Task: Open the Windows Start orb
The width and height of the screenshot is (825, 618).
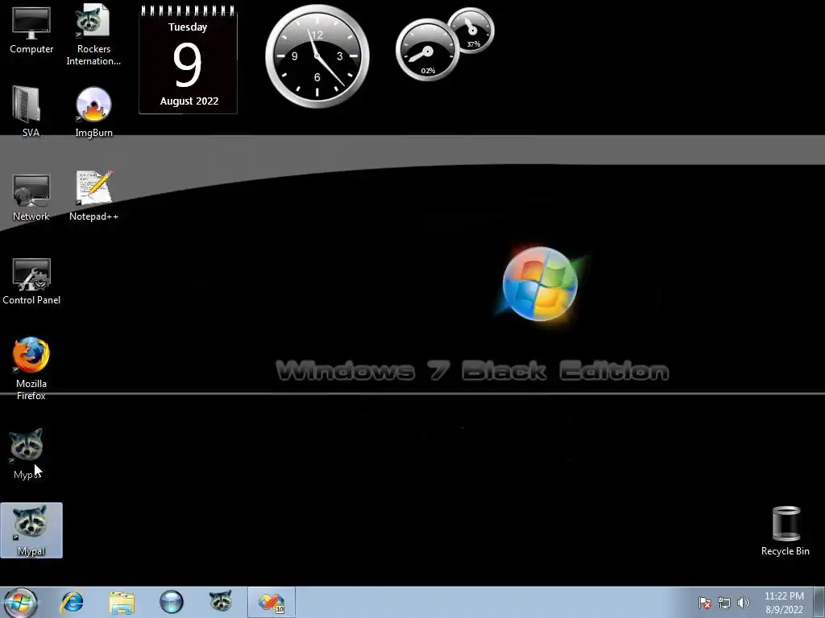Action: tap(21, 602)
